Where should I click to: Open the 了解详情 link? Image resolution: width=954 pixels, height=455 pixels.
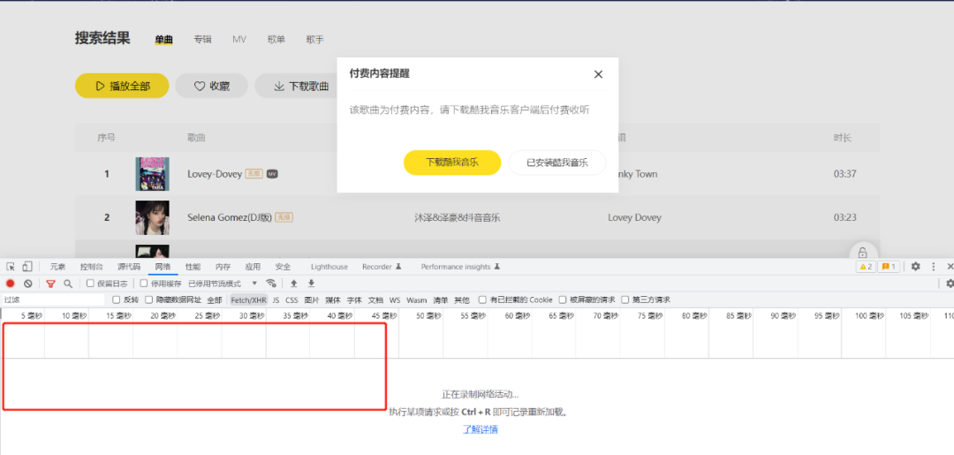[x=480, y=428]
